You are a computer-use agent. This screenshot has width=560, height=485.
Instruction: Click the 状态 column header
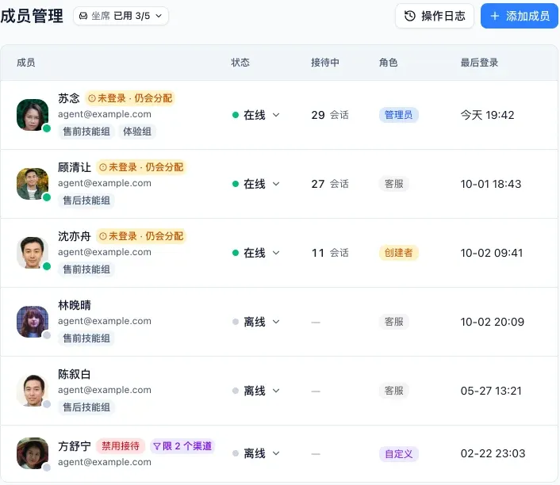(240, 63)
